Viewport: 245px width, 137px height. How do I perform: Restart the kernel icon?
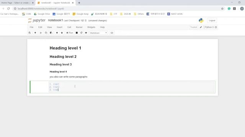click(x=82, y=33)
